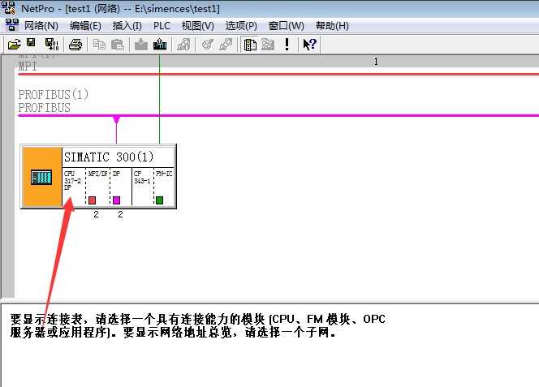
Task: Open the 插入(I) menu
Action: point(127,26)
